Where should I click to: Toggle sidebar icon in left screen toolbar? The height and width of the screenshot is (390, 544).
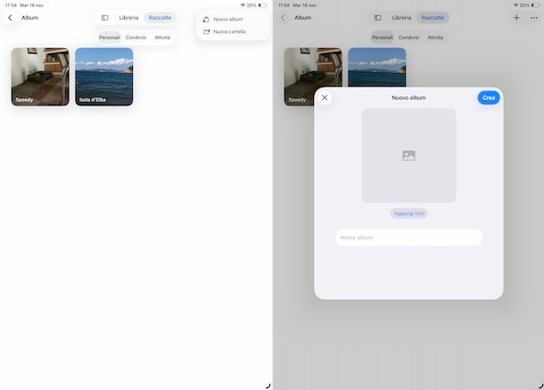(x=104, y=18)
